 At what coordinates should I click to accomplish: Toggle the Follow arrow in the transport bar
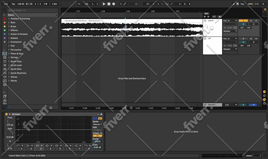(79, 4)
